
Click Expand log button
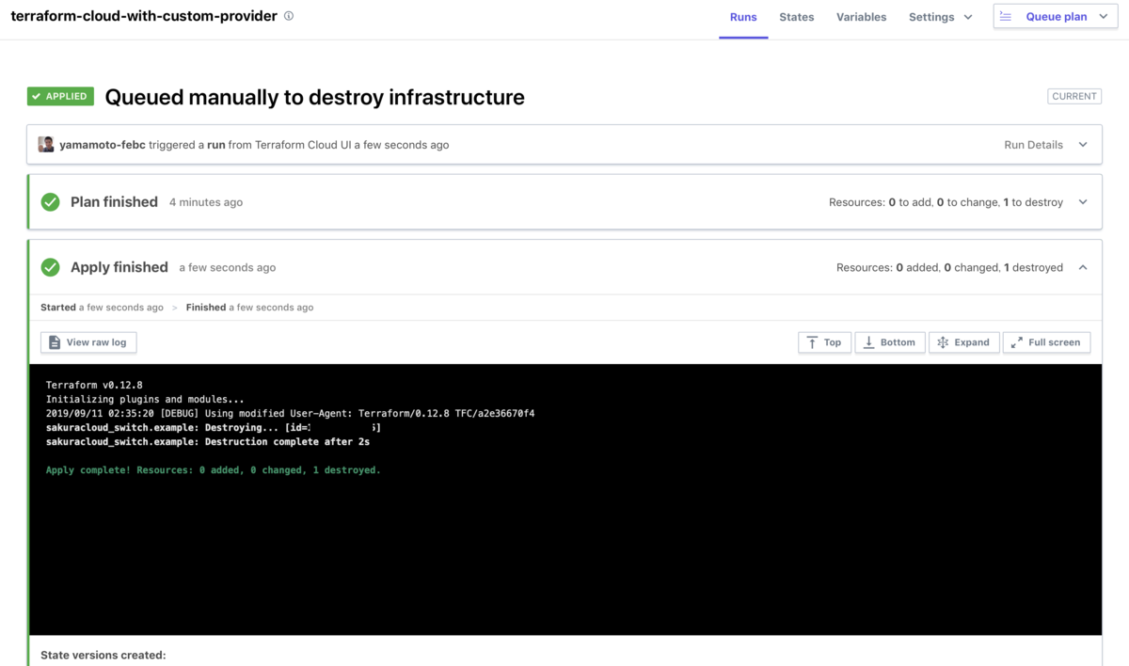963,342
